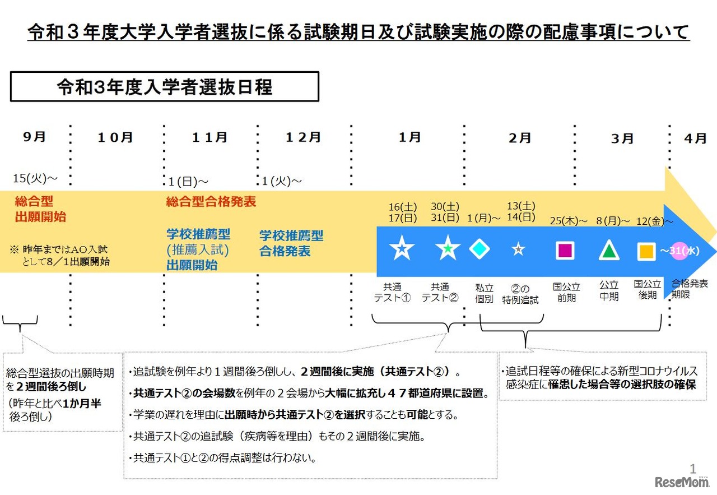The image size is (717, 495).
Task: Click the 共通テスト② explanation box
Action: 311,415
